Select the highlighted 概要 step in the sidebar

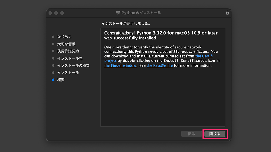(61, 80)
